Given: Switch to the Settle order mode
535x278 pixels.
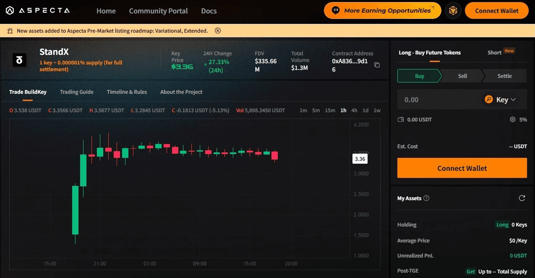Looking at the screenshot, I should pyautogui.click(x=504, y=76).
